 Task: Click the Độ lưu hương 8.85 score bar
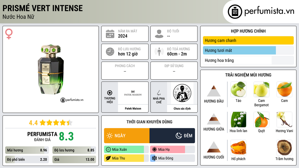pyautogui.click(x=74, y=150)
